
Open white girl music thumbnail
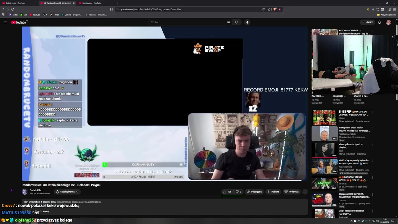[x=324, y=150]
